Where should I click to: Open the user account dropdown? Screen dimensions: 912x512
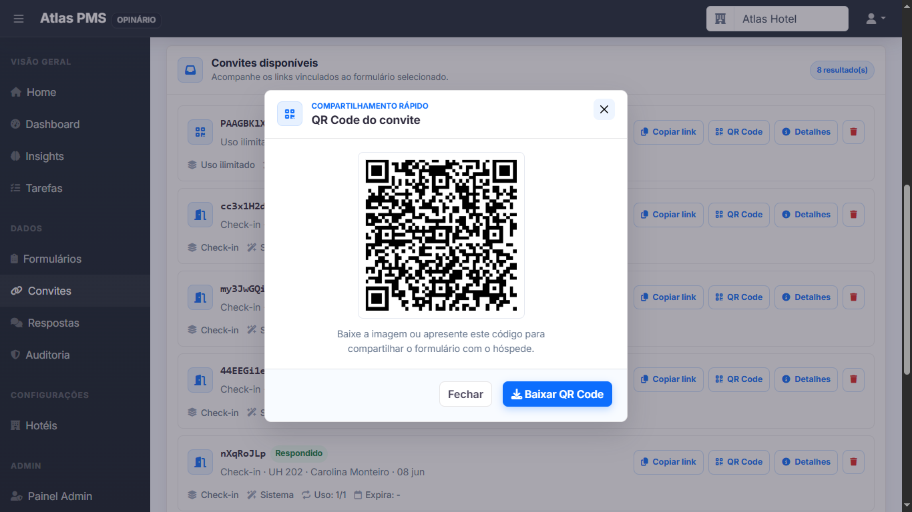(875, 19)
